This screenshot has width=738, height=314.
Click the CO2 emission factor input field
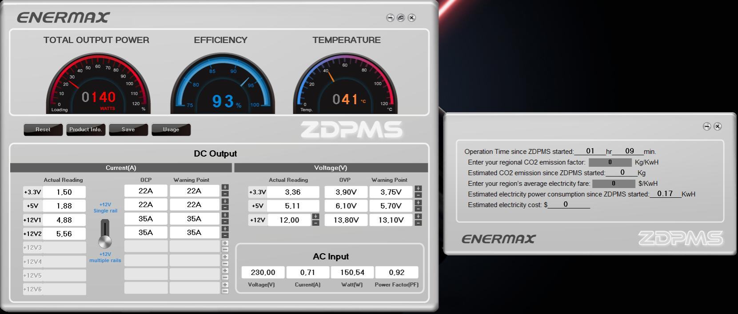(x=610, y=162)
